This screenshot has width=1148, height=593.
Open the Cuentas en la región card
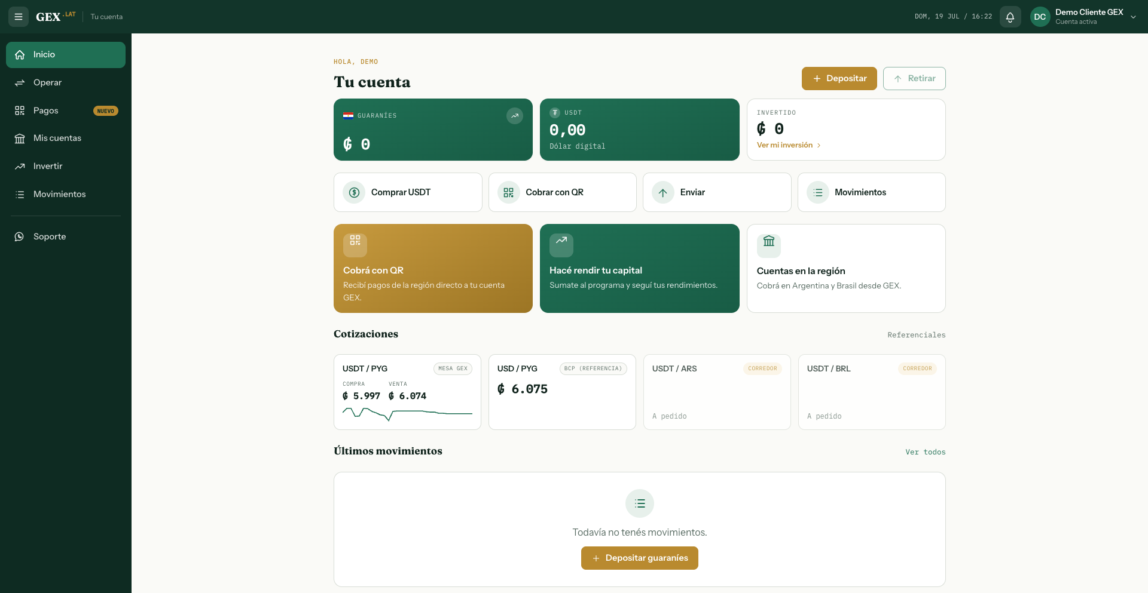point(846,268)
